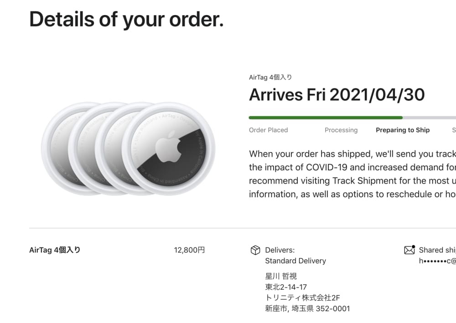Click the envelope icon for shared shipment

[409, 250]
